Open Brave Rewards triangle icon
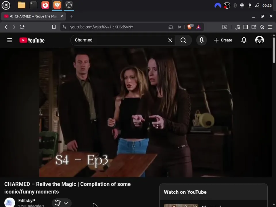The height and width of the screenshot is (207, 276). point(199,27)
